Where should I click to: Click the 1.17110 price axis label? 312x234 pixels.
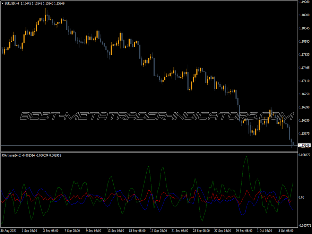point(304,81)
